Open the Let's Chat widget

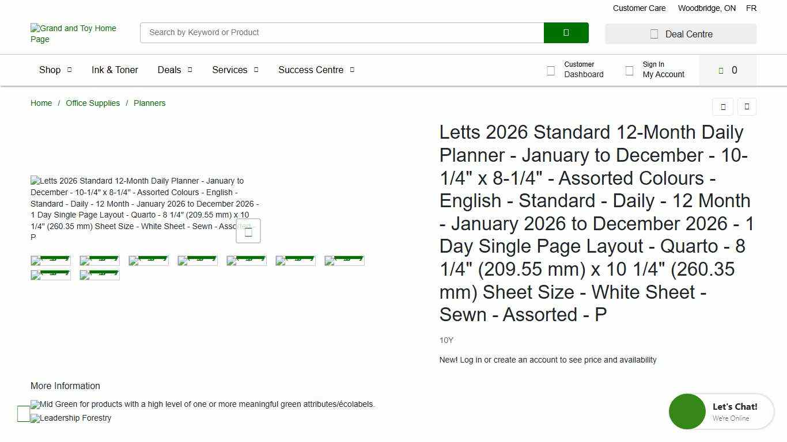tap(721, 411)
